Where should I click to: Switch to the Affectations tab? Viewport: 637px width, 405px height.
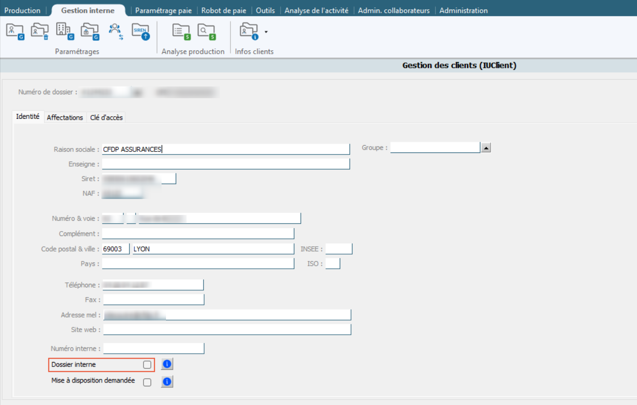click(65, 117)
